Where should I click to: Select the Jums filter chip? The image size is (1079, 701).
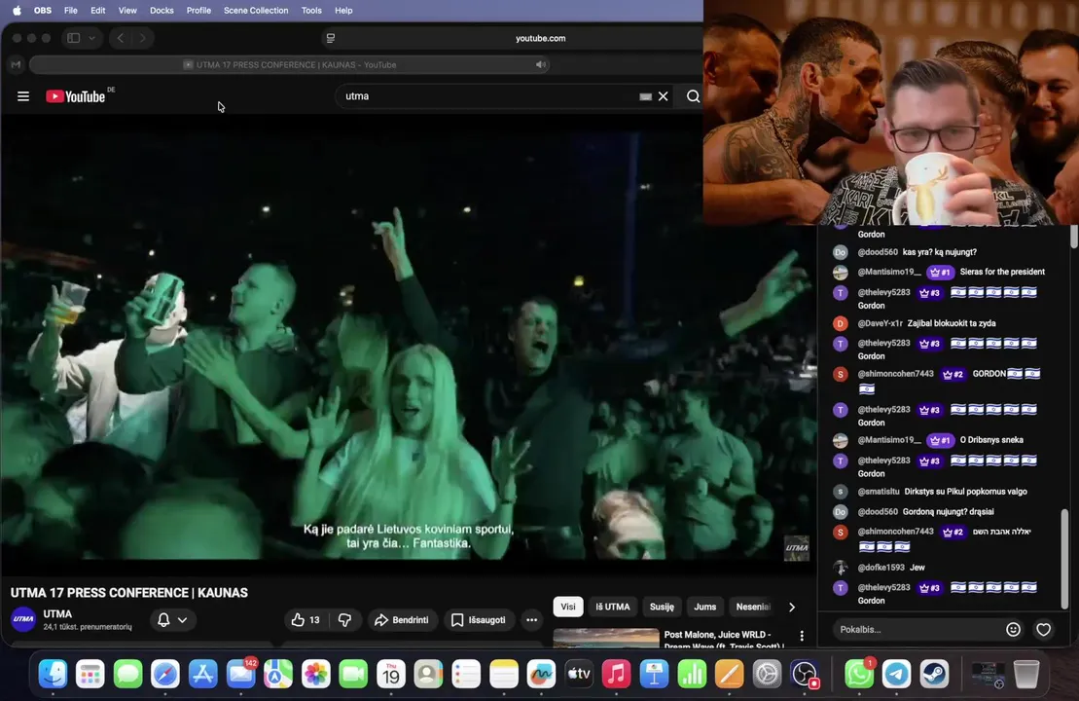(704, 607)
